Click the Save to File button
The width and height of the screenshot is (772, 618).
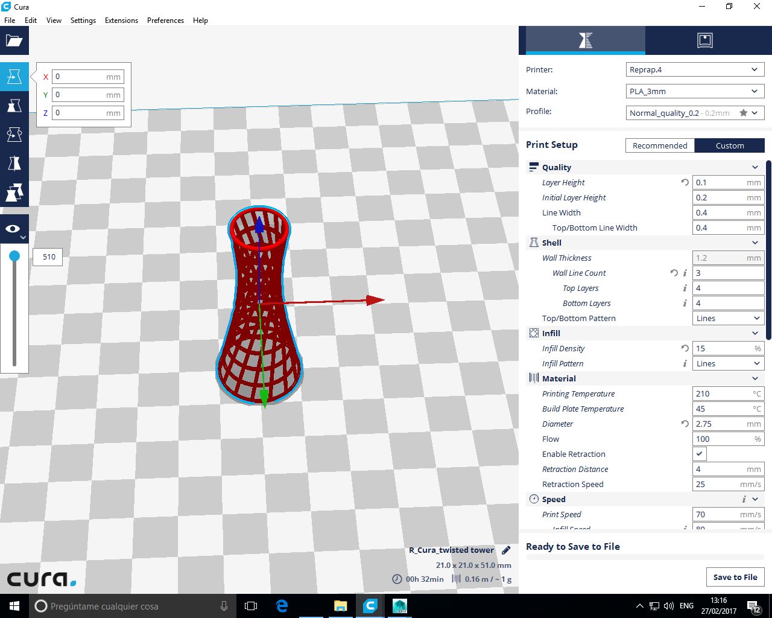coord(735,577)
